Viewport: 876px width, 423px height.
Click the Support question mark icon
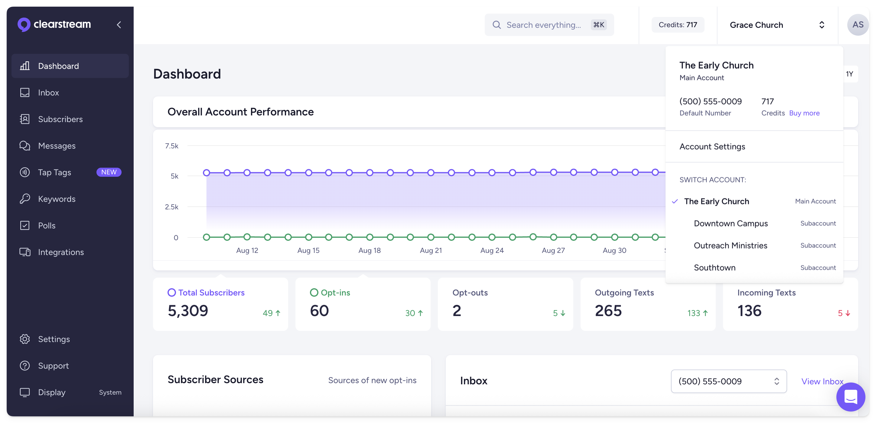coord(25,366)
